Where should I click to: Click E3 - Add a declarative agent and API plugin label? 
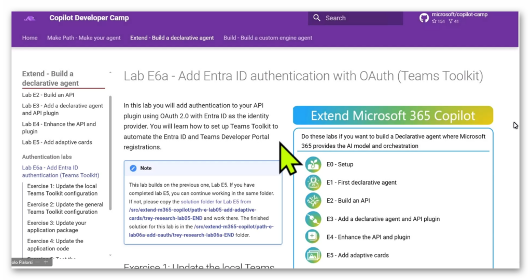(383, 219)
